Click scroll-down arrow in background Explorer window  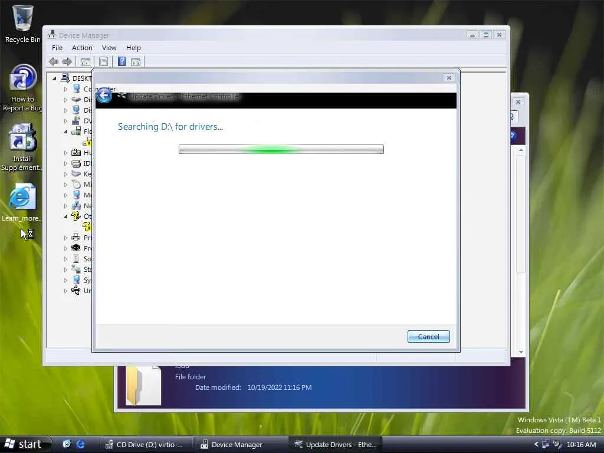[x=521, y=352]
